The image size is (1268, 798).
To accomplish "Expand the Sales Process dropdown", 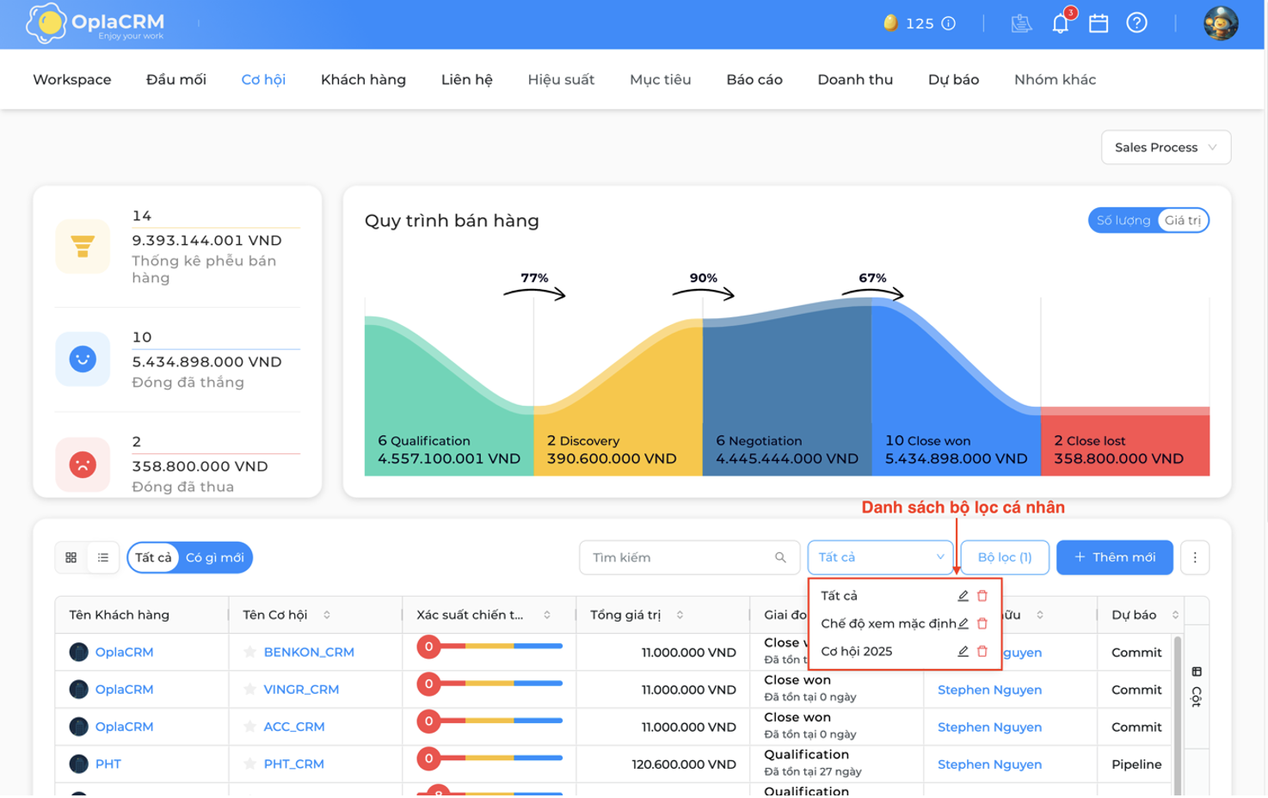I will 1166,147.
